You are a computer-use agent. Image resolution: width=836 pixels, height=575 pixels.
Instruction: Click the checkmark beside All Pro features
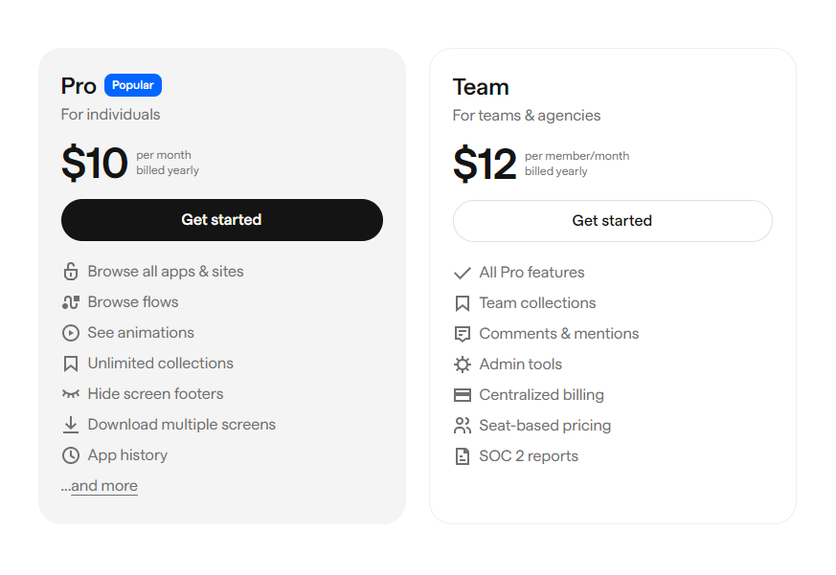pyautogui.click(x=462, y=273)
